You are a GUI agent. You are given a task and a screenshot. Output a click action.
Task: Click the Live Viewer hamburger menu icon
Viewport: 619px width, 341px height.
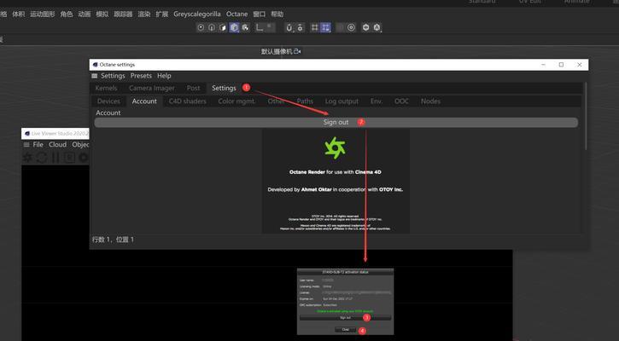coord(26,145)
